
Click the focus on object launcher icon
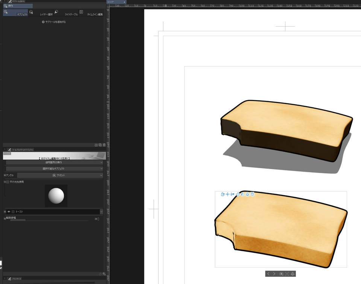click(x=287, y=273)
